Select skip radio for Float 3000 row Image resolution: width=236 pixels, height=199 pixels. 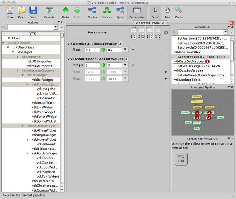(166, 79)
